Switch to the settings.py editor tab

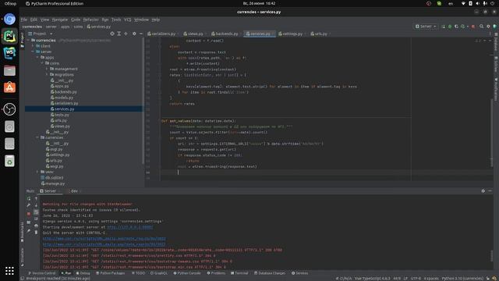point(291,34)
